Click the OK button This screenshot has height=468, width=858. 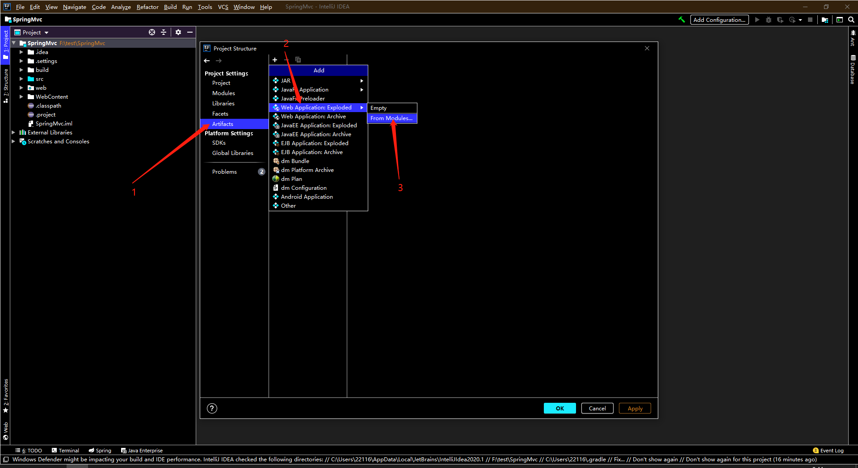point(559,408)
